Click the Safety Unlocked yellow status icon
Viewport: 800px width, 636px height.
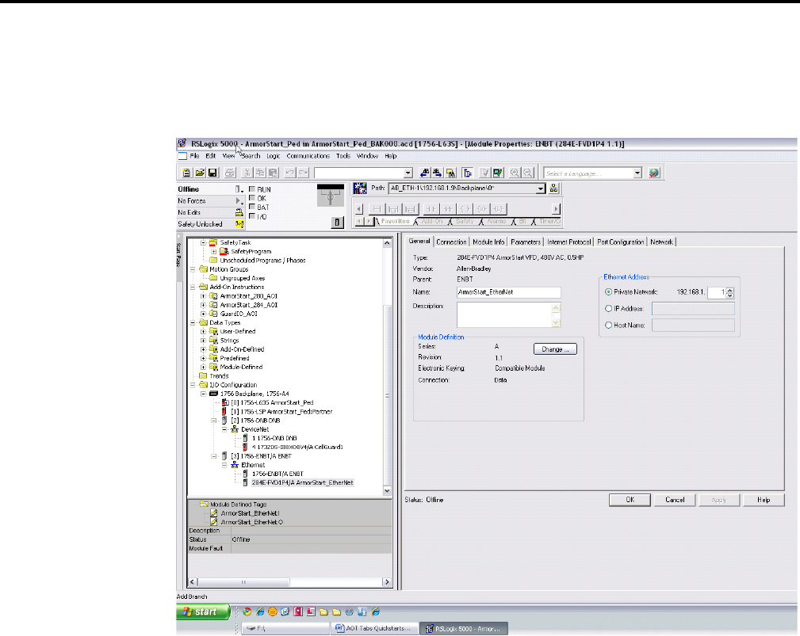pyautogui.click(x=239, y=224)
